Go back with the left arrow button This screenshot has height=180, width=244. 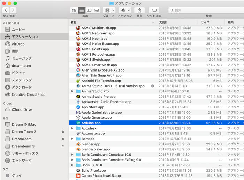pos(6,10)
